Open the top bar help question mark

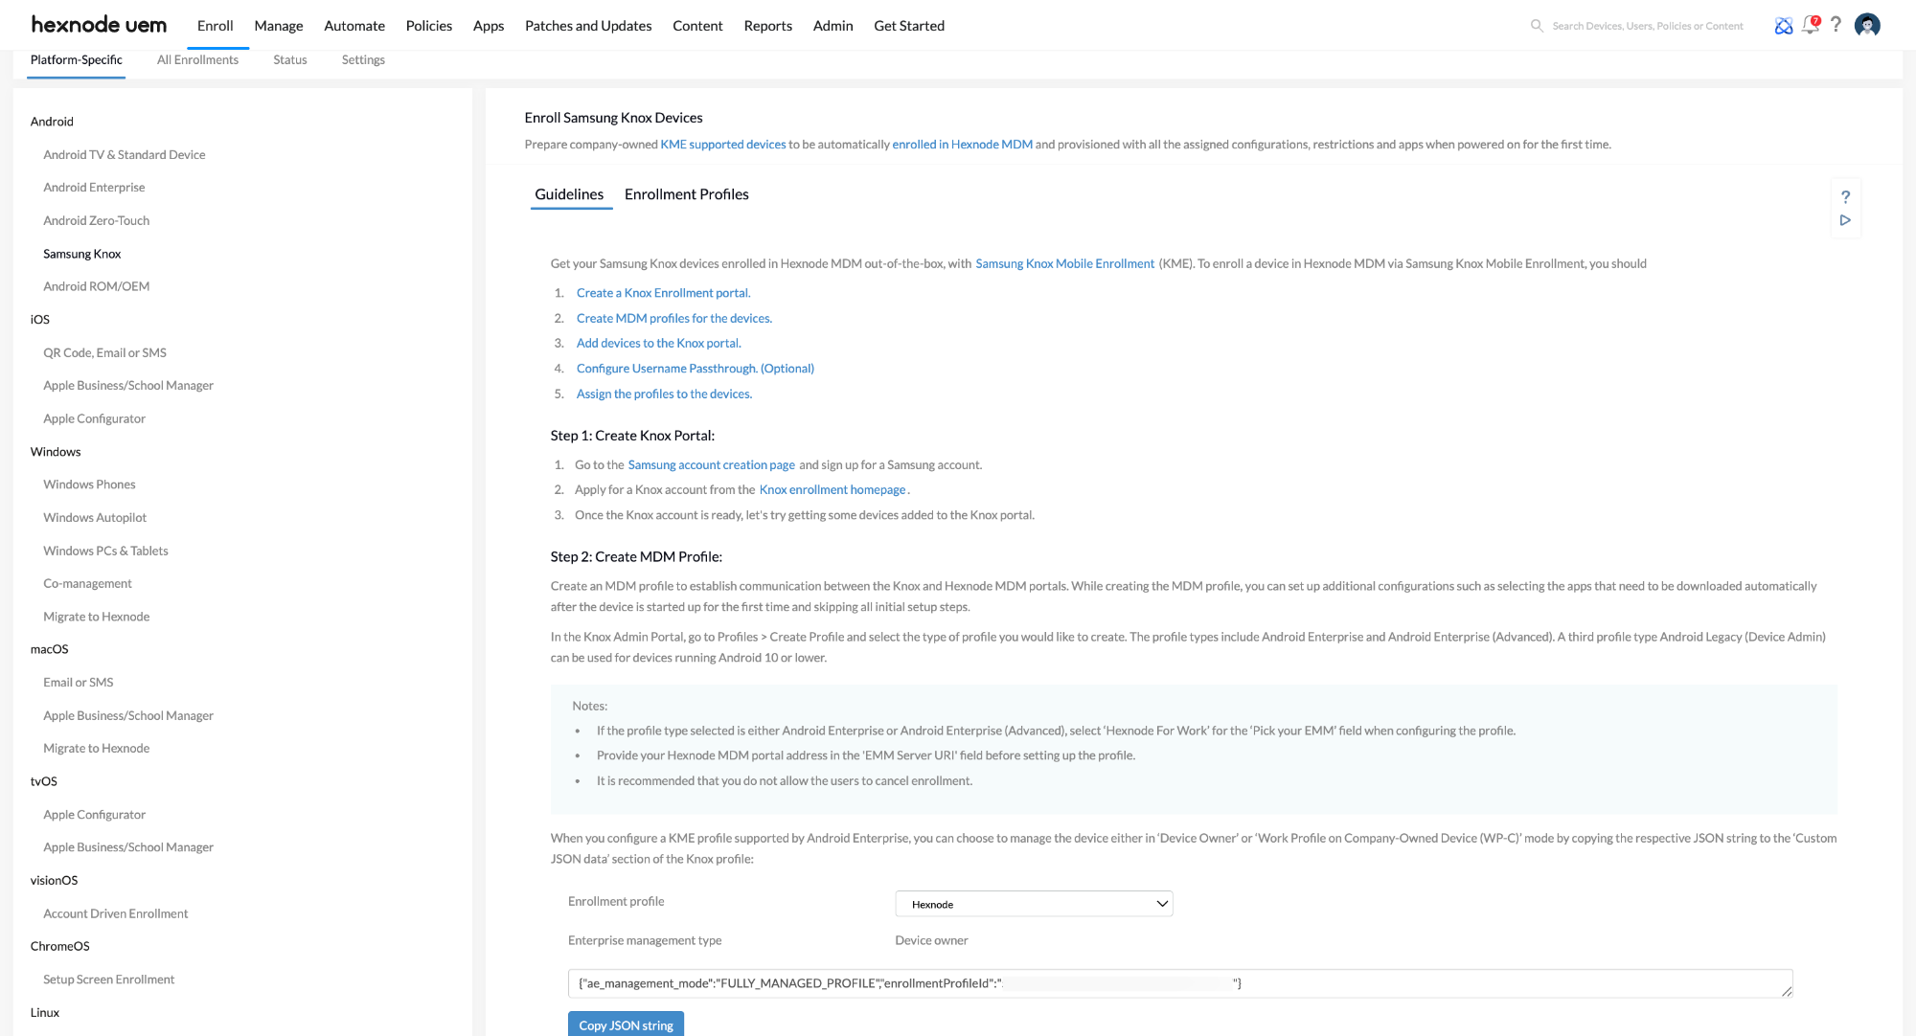[x=1836, y=25]
